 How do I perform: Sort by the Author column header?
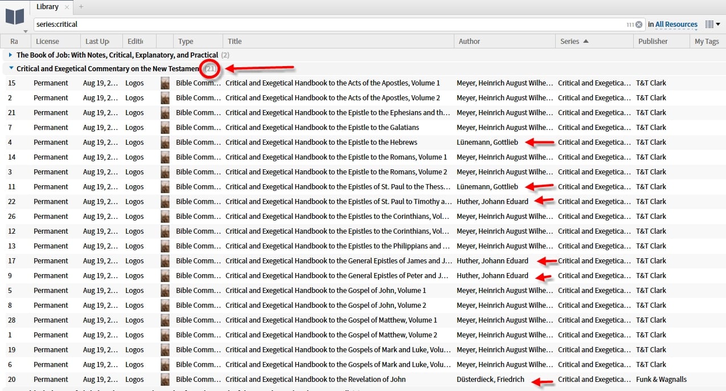pyautogui.click(x=504, y=41)
